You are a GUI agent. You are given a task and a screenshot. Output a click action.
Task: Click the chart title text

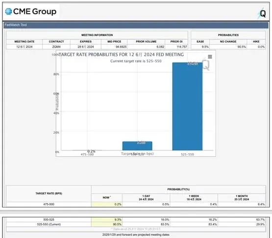click(x=121, y=55)
